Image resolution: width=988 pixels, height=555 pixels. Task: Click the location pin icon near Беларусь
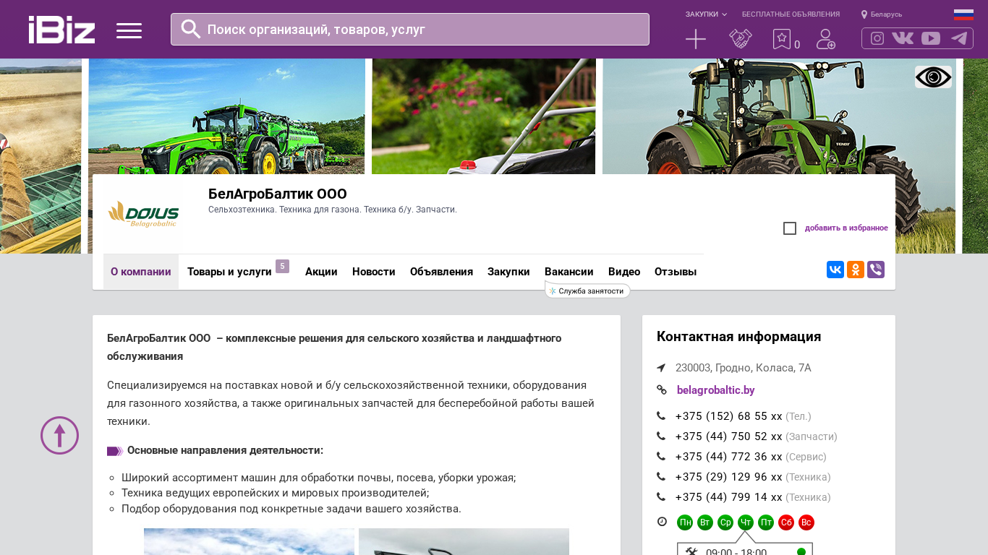(864, 14)
